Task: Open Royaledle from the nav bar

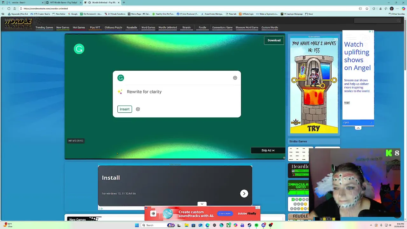Action: 132,28
